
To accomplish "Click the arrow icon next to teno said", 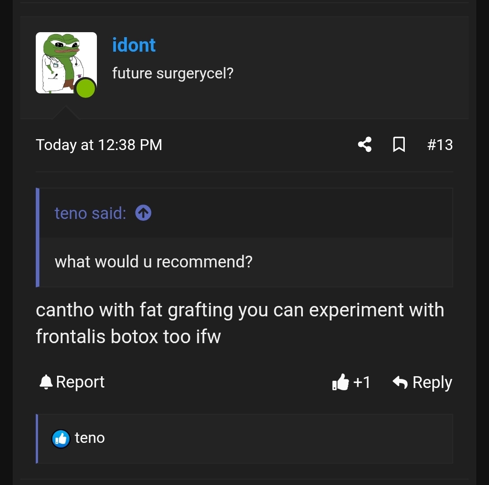I will click(143, 213).
